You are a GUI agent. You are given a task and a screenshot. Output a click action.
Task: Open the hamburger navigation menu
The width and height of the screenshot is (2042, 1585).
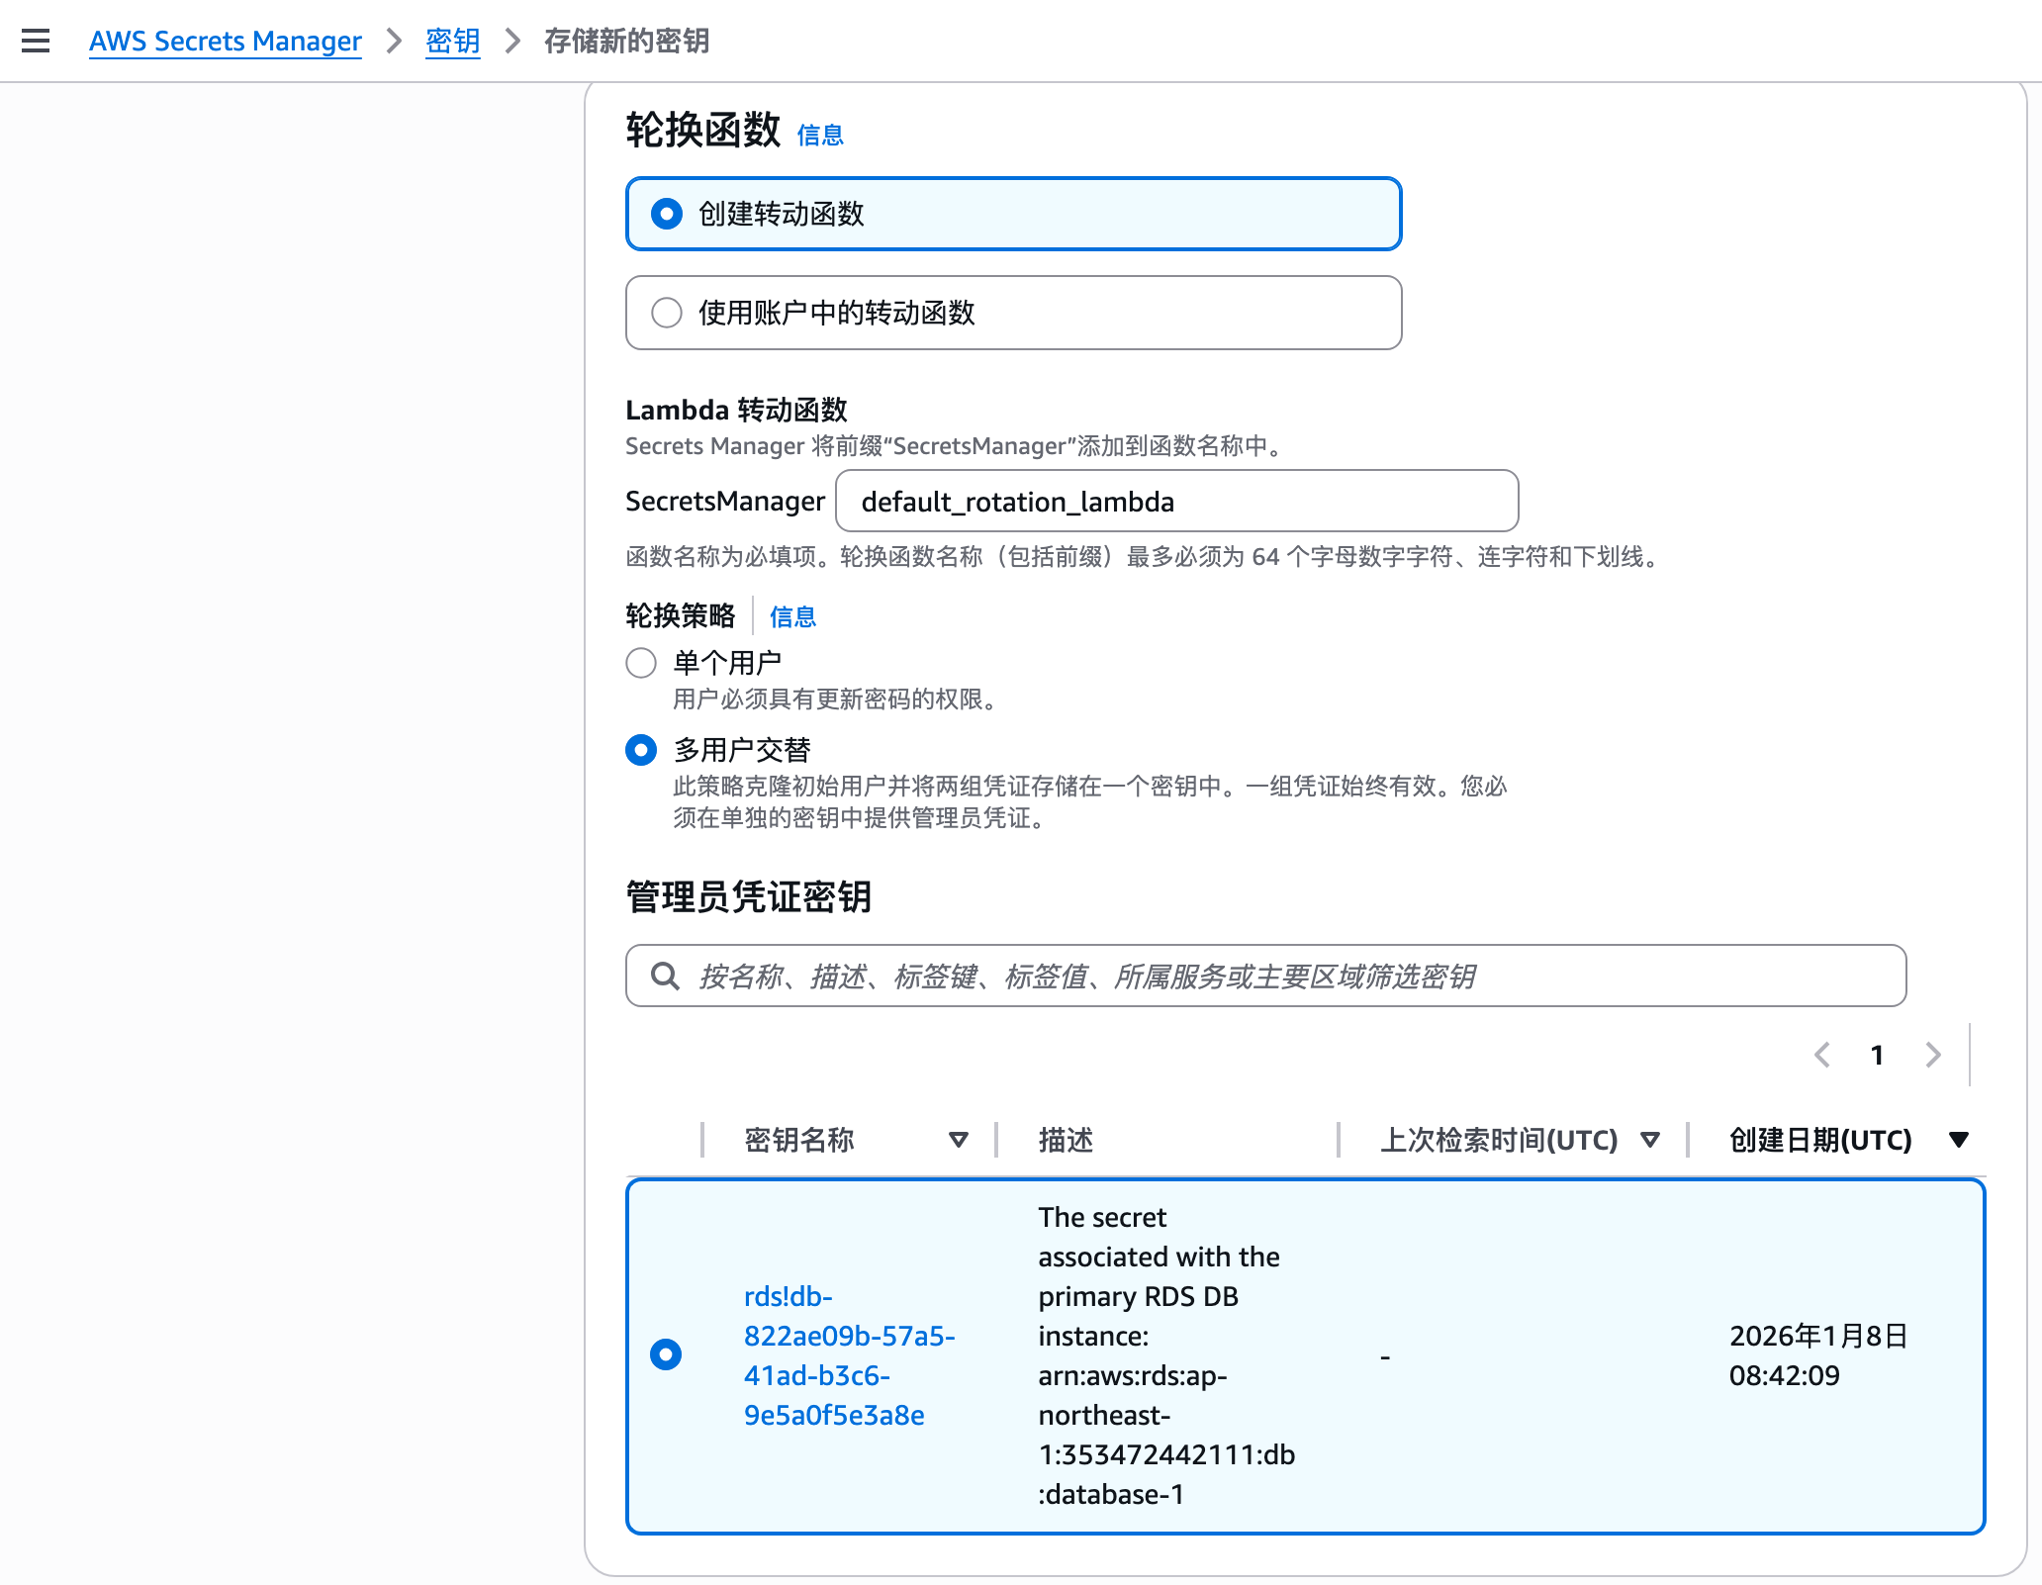click(36, 41)
